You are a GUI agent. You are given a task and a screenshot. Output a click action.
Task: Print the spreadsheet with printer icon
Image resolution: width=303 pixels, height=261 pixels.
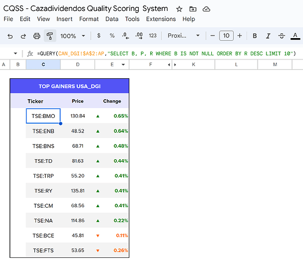[37, 36]
